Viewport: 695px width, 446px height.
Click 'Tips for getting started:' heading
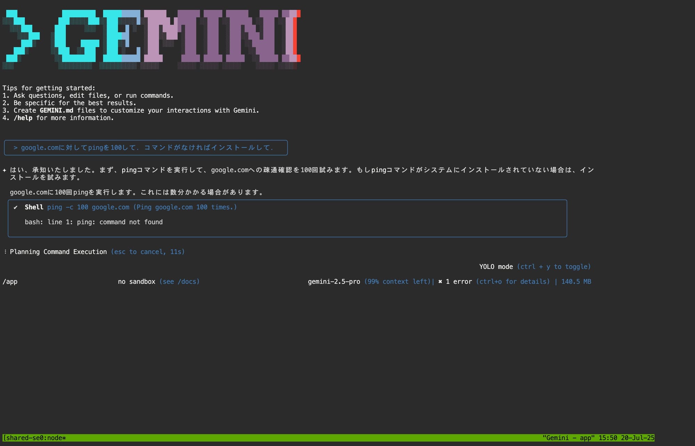click(x=49, y=88)
